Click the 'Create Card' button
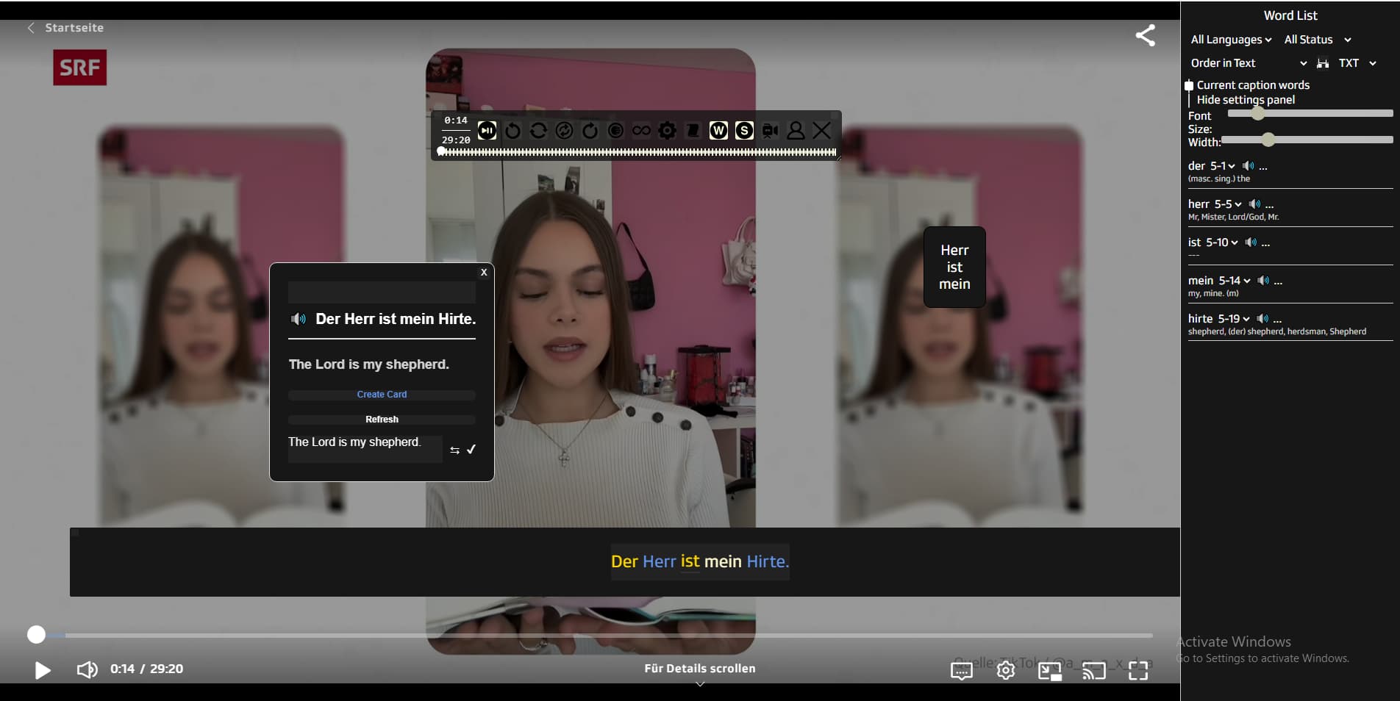Image resolution: width=1400 pixels, height=701 pixels. click(382, 395)
